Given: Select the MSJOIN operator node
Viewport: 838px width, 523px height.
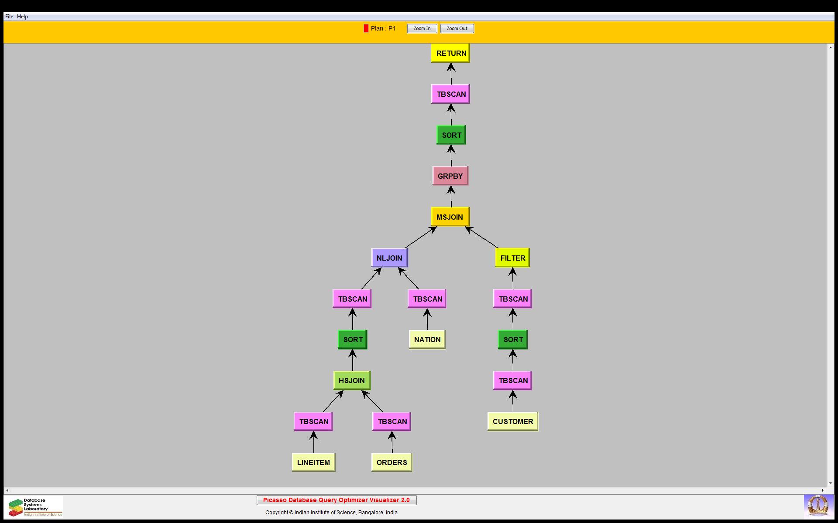Looking at the screenshot, I should [x=450, y=217].
